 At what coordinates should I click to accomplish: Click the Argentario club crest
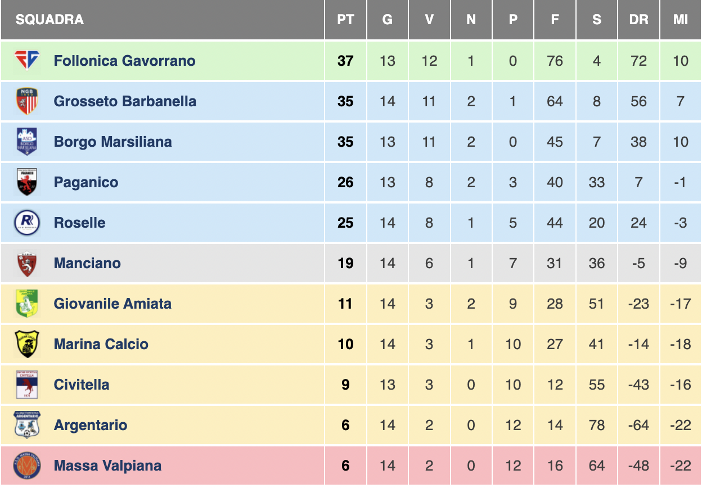[27, 425]
